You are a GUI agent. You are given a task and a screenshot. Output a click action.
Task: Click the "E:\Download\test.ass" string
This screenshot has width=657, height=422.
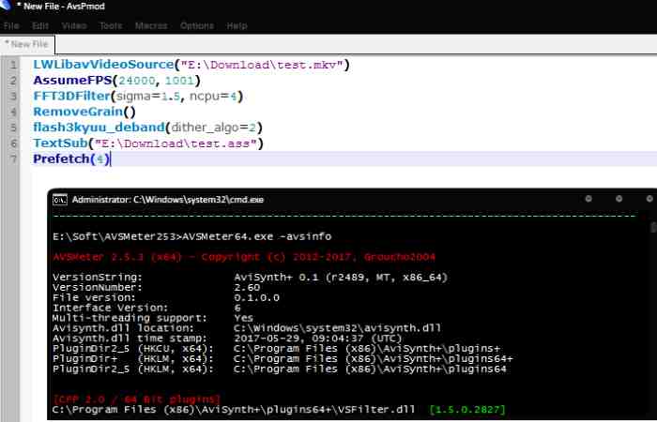click(176, 143)
